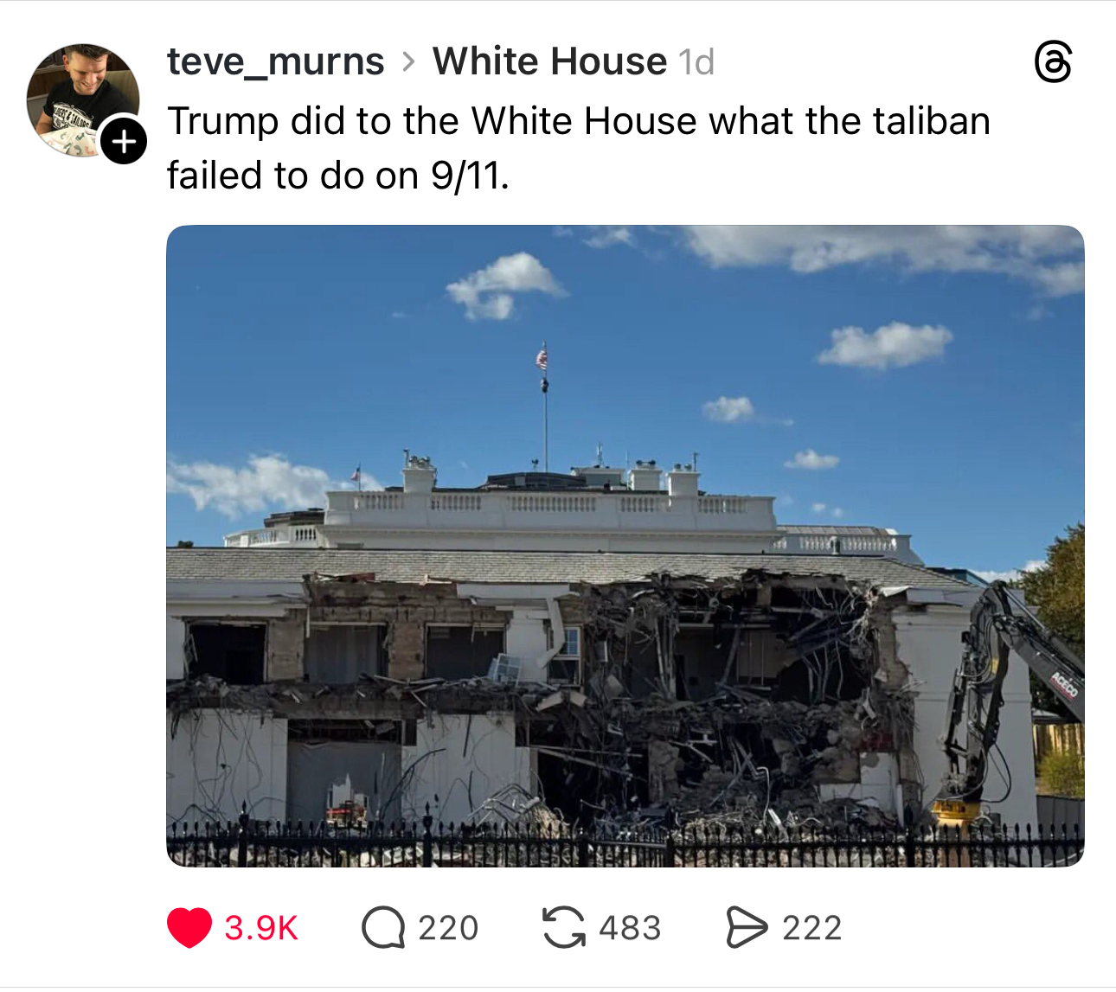This screenshot has height=992, width=1116.
Task: Tap the paper plane share icon
Action: (747, 928)
